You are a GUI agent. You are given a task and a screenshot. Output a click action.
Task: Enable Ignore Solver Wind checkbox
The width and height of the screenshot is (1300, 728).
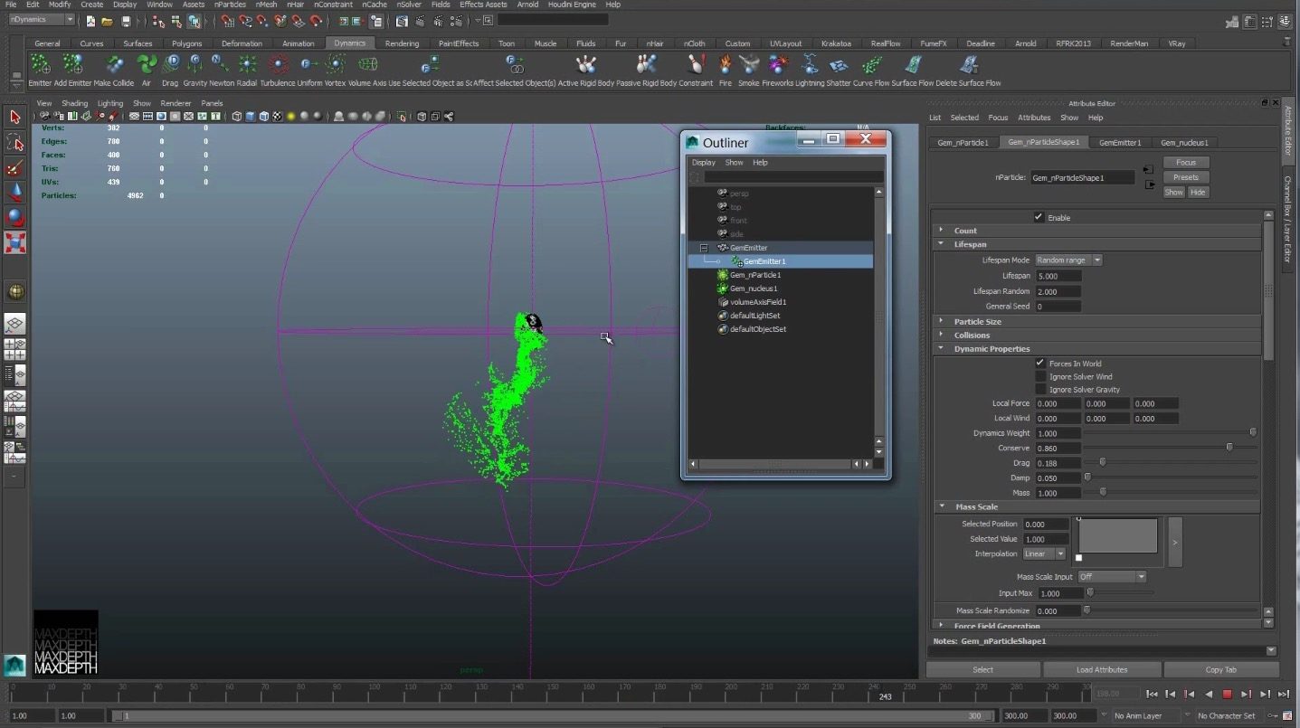pyautogui.click(x=1040, y=376)
